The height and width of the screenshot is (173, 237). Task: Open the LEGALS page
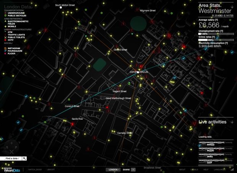[194, 170]
